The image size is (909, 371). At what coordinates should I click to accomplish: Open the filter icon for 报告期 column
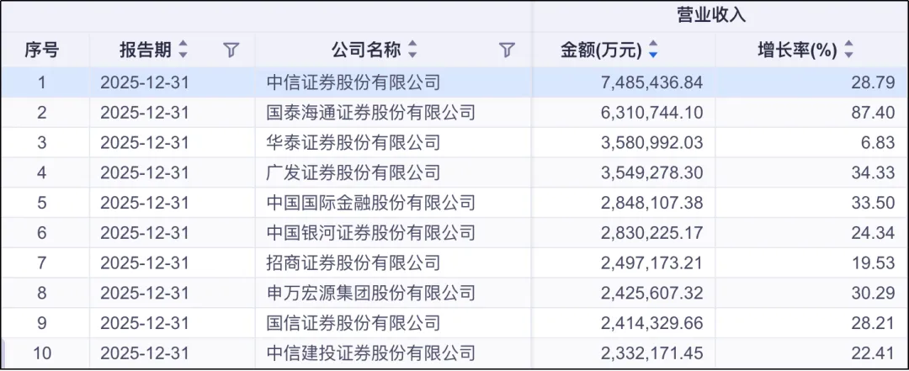point(231,50)
